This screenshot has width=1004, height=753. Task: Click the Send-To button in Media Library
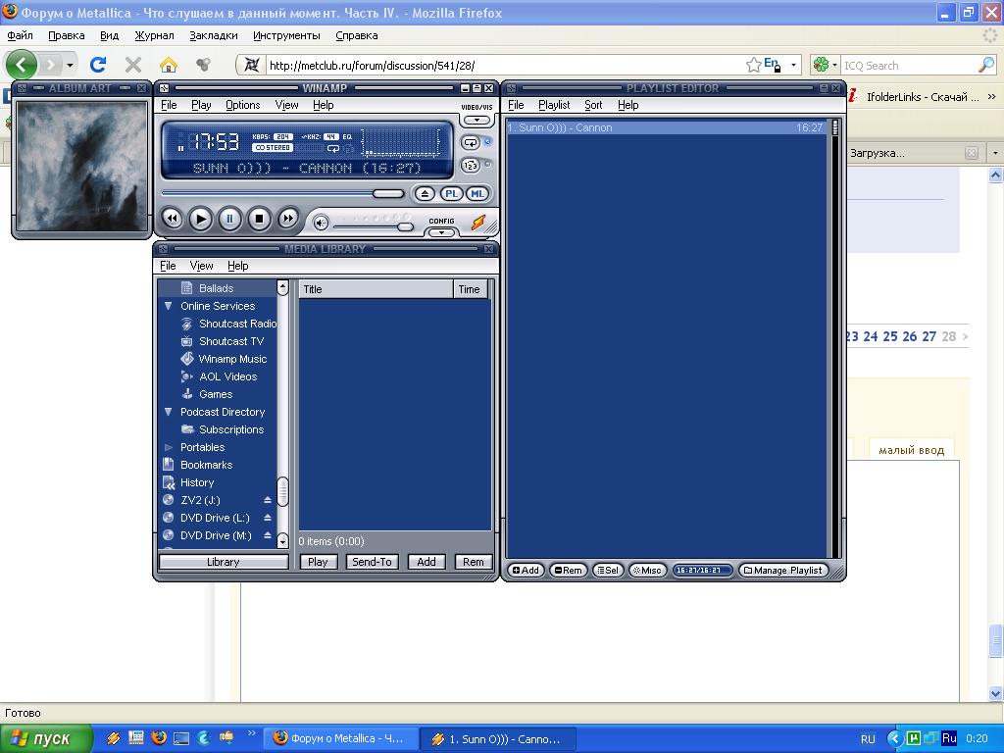pyautogui.click(x=372, y=562)
